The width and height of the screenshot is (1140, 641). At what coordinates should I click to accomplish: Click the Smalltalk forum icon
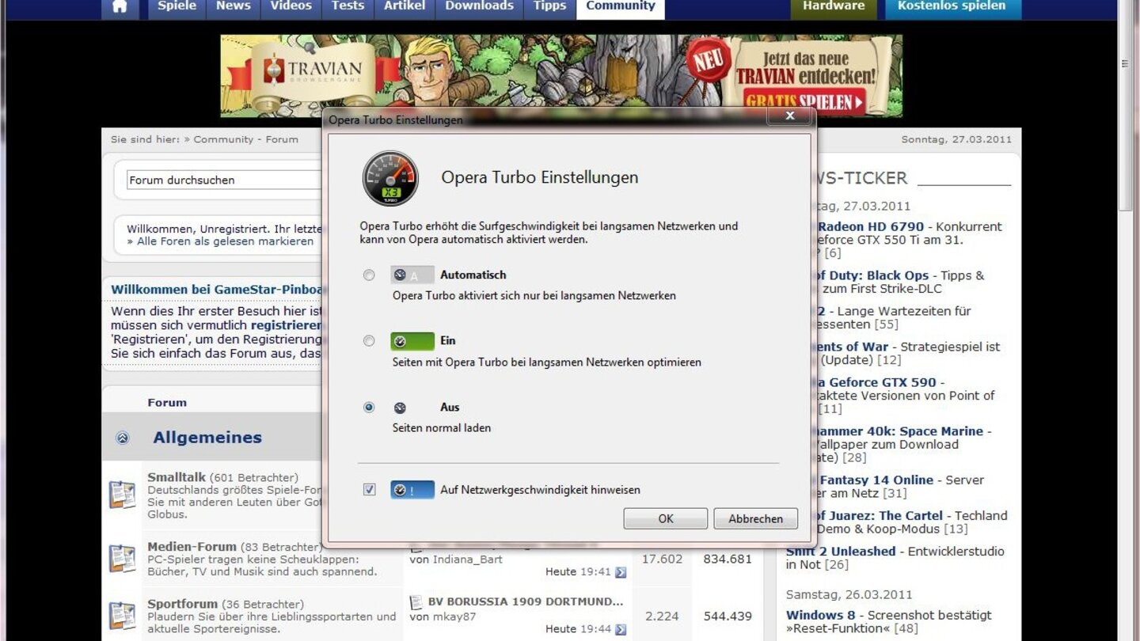(122, 495)
